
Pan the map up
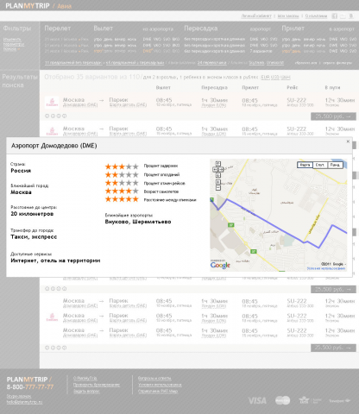coord(218,164)
